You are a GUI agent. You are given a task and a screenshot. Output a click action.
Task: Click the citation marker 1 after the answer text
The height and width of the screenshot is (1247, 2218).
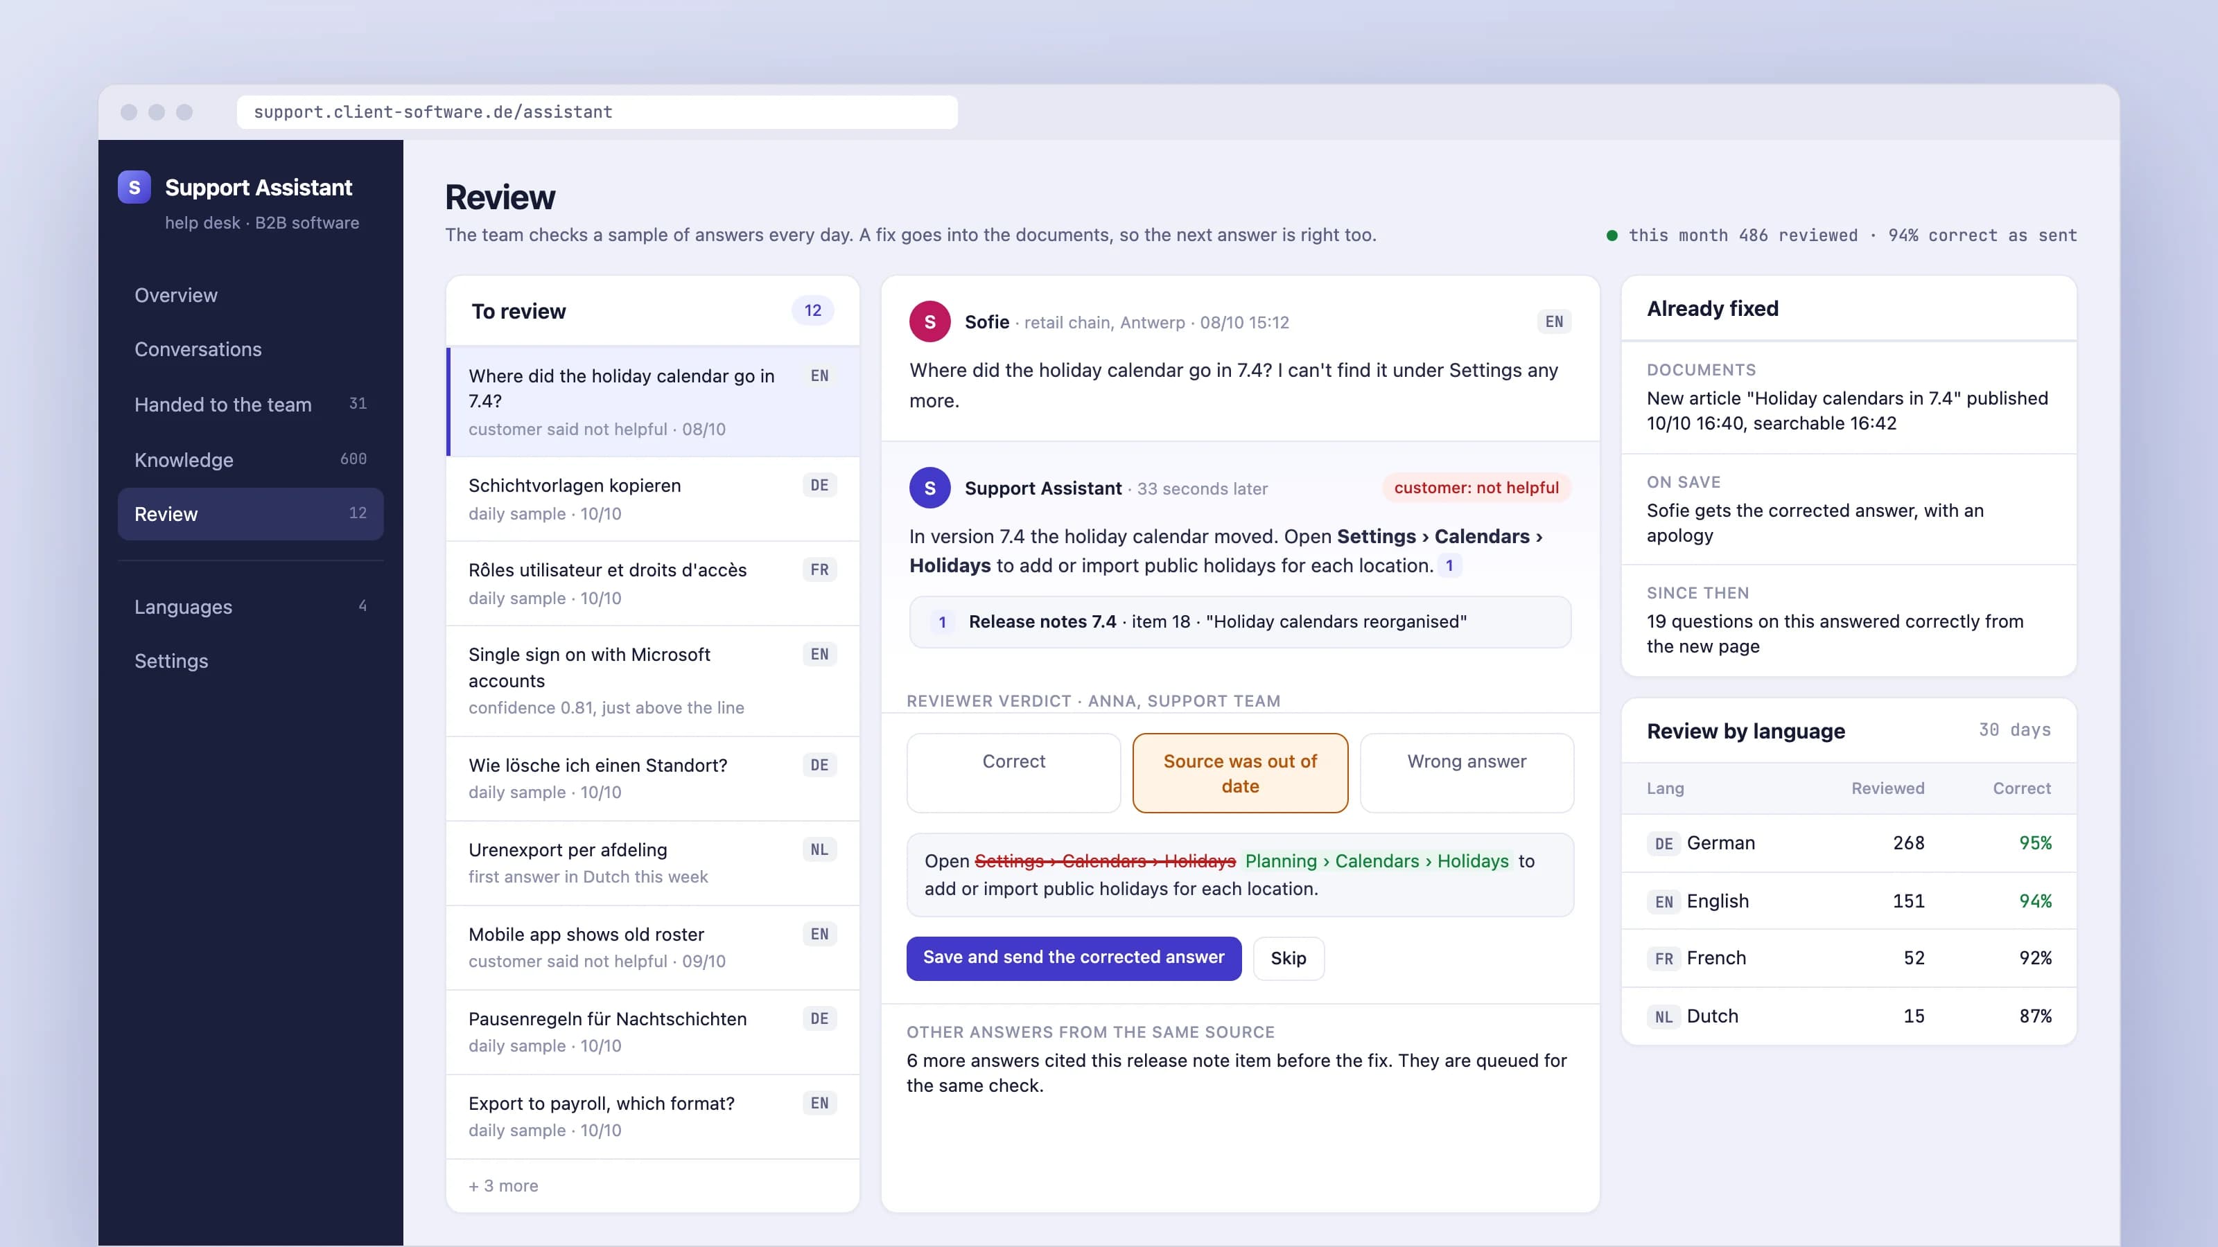(1449, 565)
